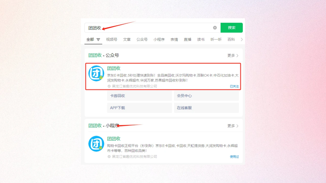Click the 公众号 description starting 京东E卡回收

[173, 78]
